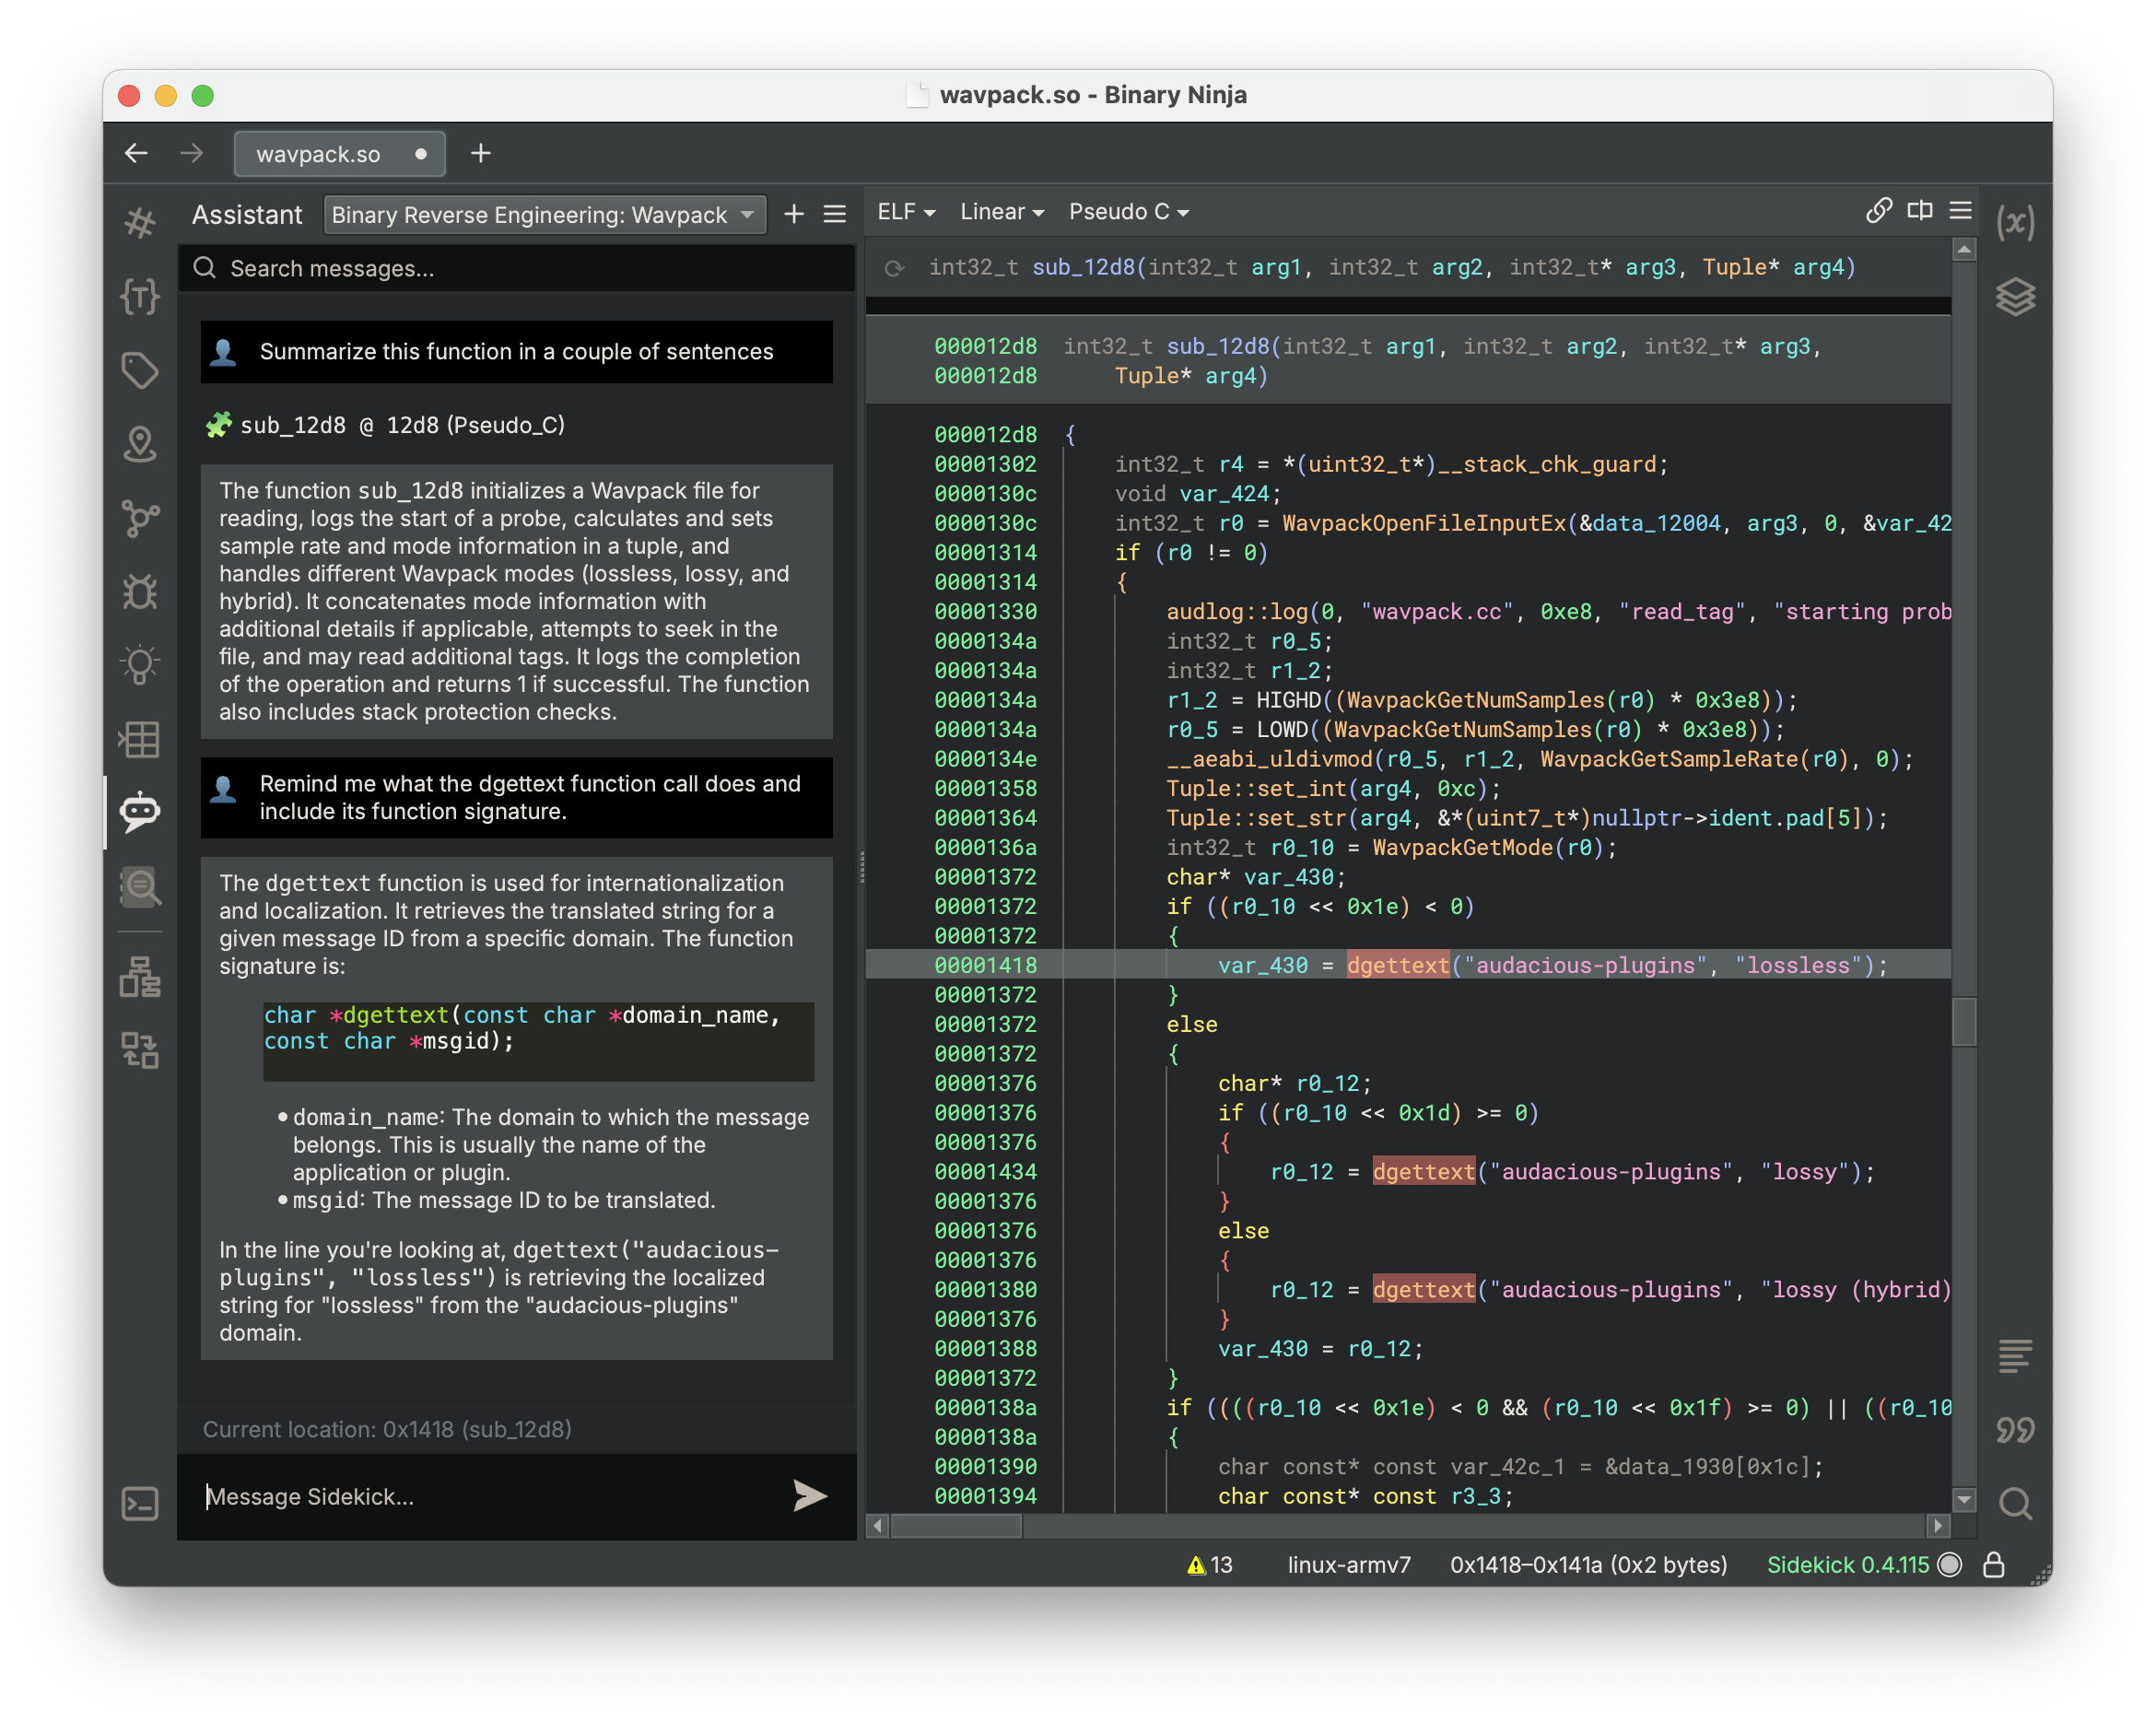The height and width of the screenshot is (1723, 2156).
Task: Open the code search magnifier sidebar icon
Action: pos(140,886)
